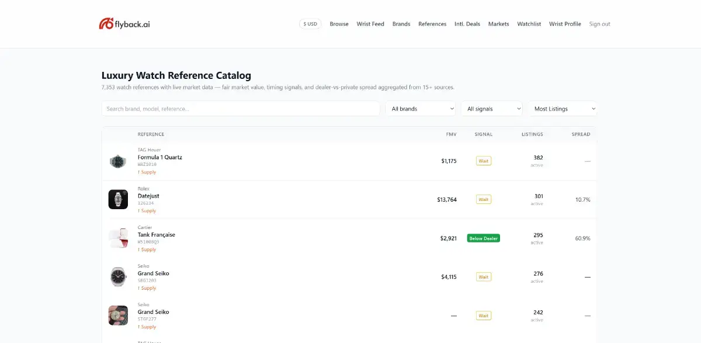701x343 pixels.
Task: Click the 60.9% spread value
Action: point(582,238)
